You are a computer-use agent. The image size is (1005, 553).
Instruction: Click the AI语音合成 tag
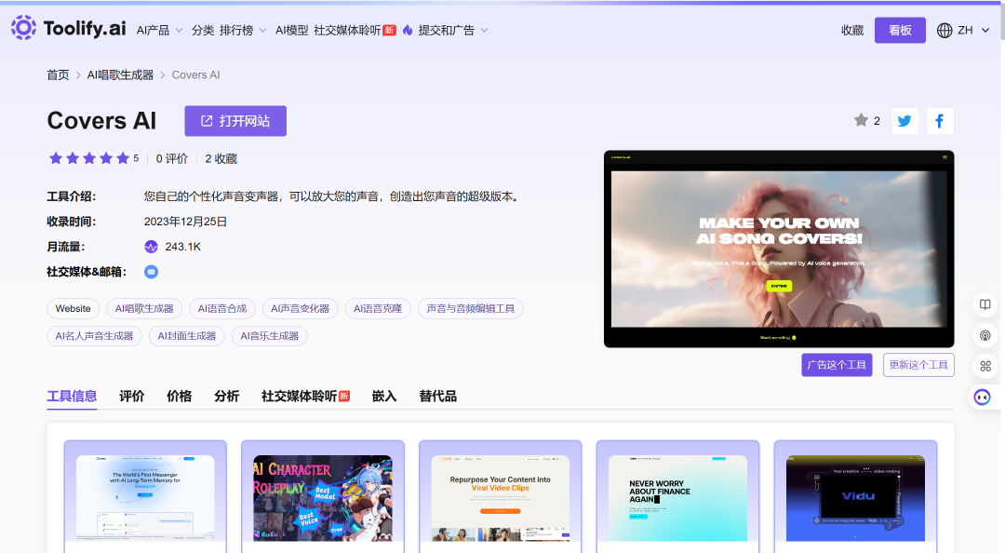click(x=222, y=308)
